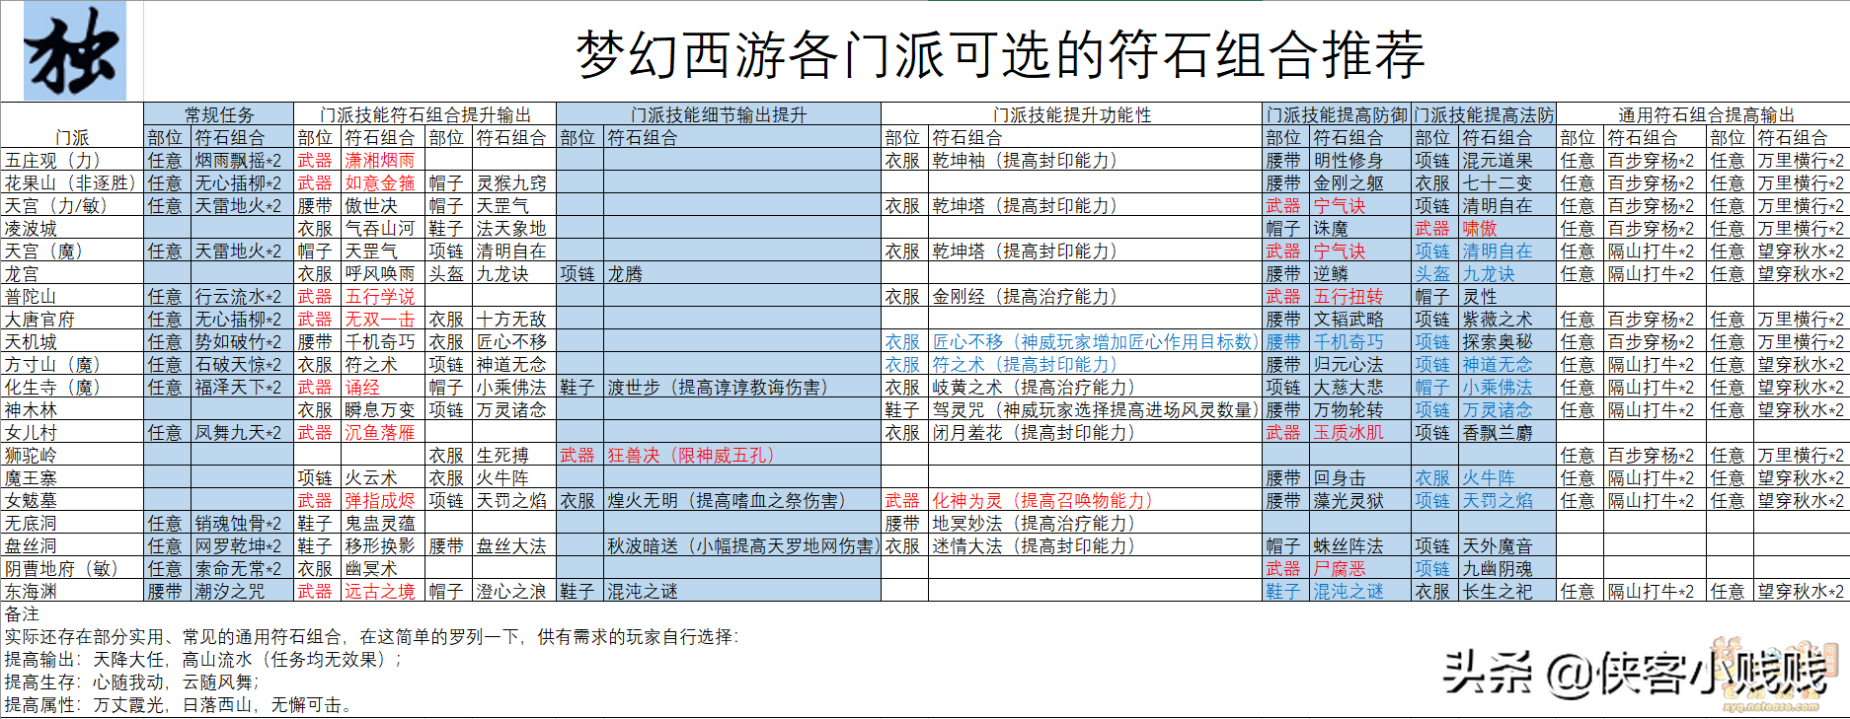Select the 神木林 row label
The height and width of the screenshot is (719, 1850).
(x=72, y=409)
